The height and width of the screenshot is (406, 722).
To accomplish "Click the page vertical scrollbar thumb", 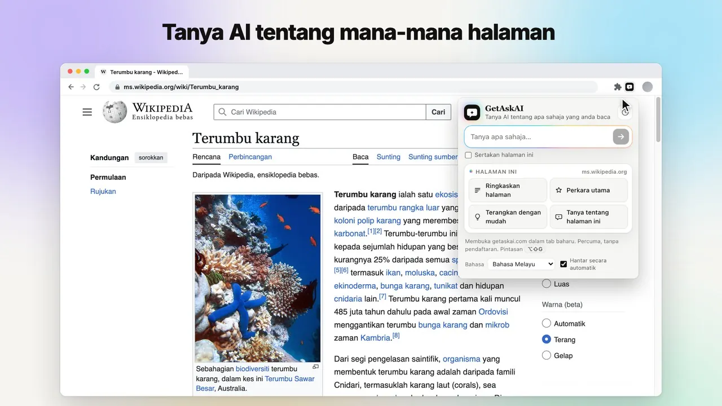I will point(658,120).
